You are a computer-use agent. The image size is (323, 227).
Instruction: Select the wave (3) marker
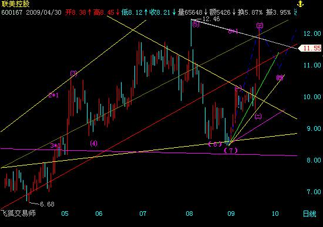point(73,73)
